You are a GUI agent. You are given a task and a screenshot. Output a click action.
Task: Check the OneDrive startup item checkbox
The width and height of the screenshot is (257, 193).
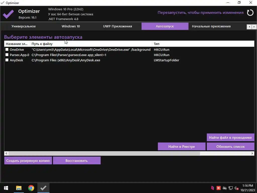[x=7, y=50]
